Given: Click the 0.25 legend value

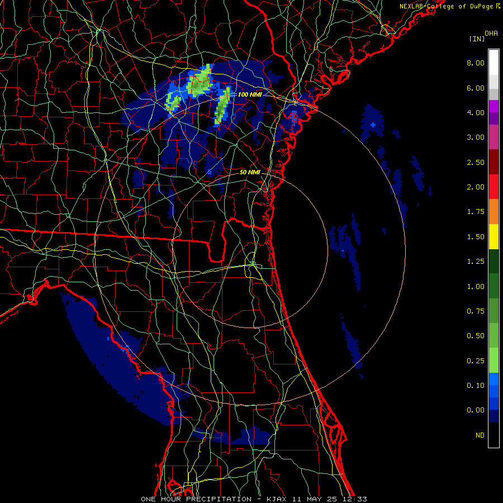Looking at the screenshot, I should pyautogui.click(x=476, y=361).
